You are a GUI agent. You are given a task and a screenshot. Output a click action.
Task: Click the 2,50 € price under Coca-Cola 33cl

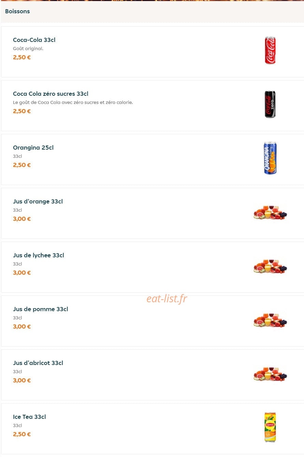tap(22, 57)
